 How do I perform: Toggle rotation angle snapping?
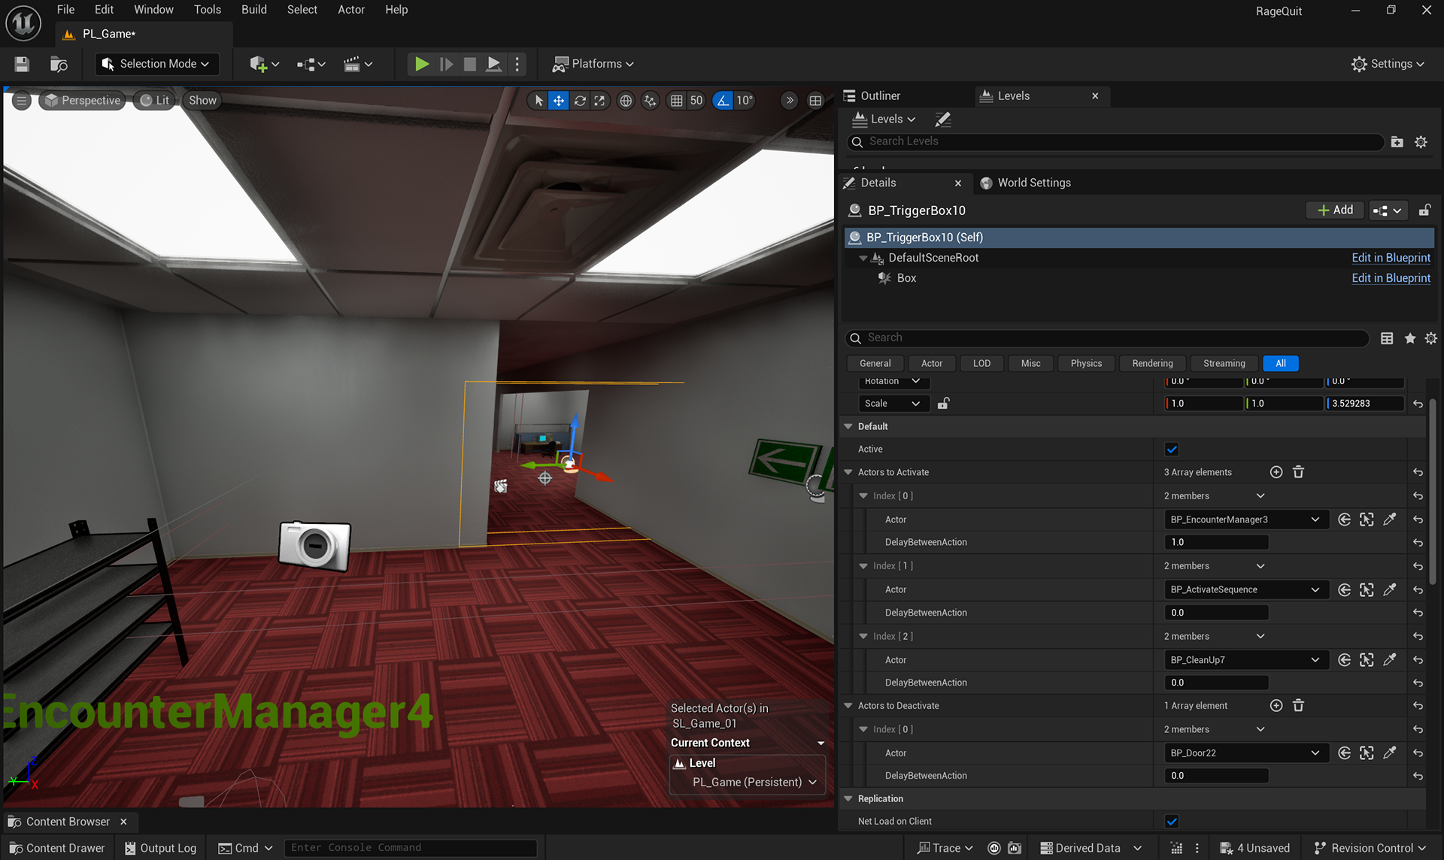[723, 100]
